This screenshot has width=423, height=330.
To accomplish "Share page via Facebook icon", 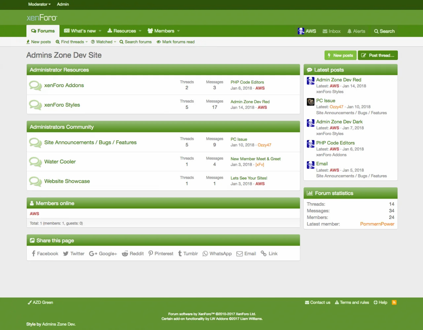I will tap(33, 254).
